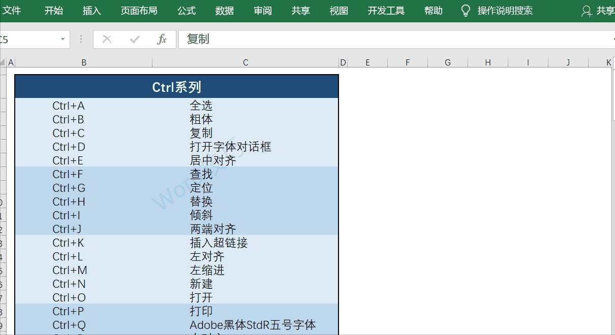The height and width of the screenshot is (335, 615).
Task: Expand the Name Box dropdown arrow
Action: click(x=63, y=39)
